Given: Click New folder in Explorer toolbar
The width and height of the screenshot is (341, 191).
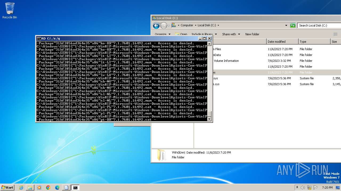Looking at the screenshot, I should (252, 34).
